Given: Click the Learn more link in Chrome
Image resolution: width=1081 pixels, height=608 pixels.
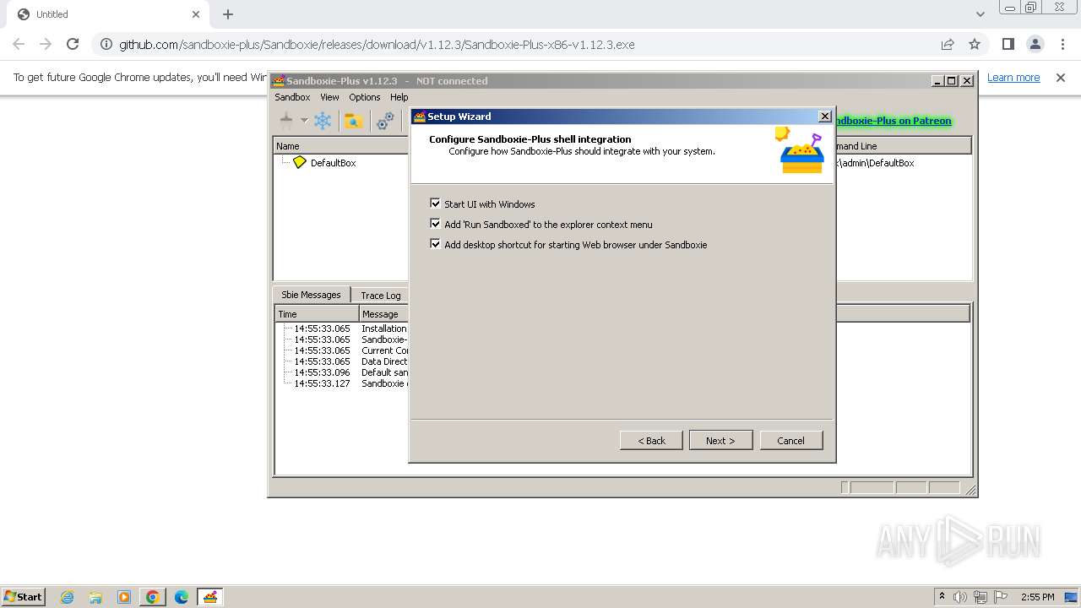Looking at the screenshot, I should pos(1013,78).
